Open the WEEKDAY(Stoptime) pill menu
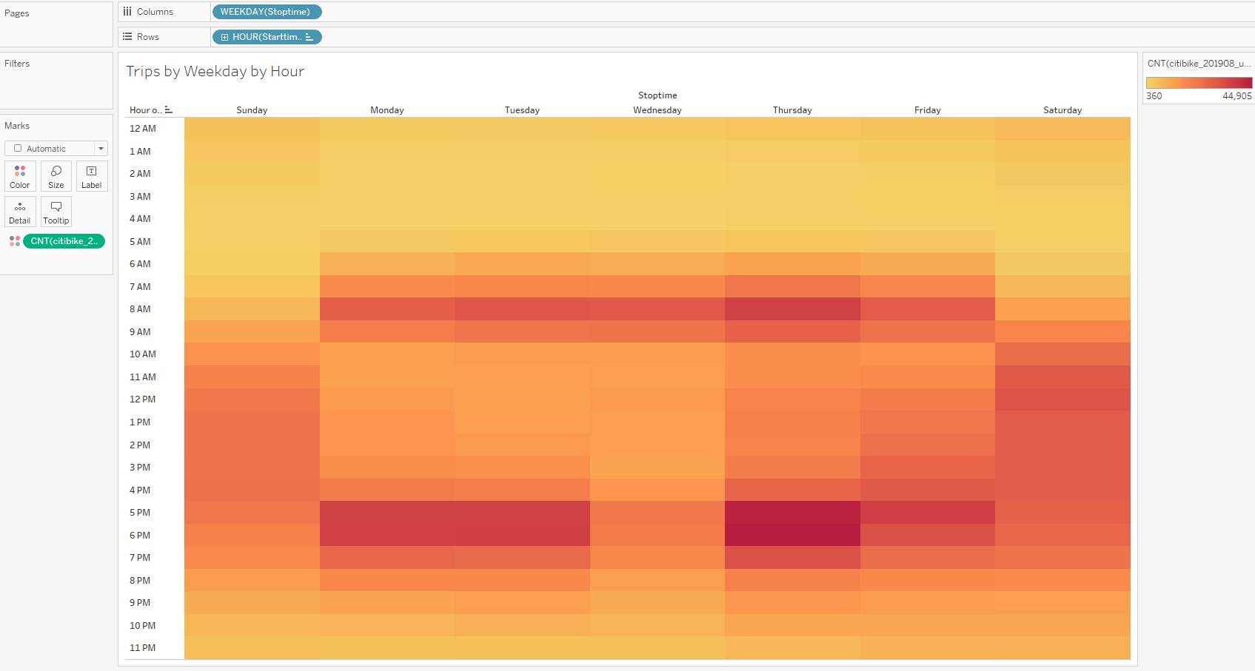Viewport: 1255px width, 671px height. coord(267,12)
